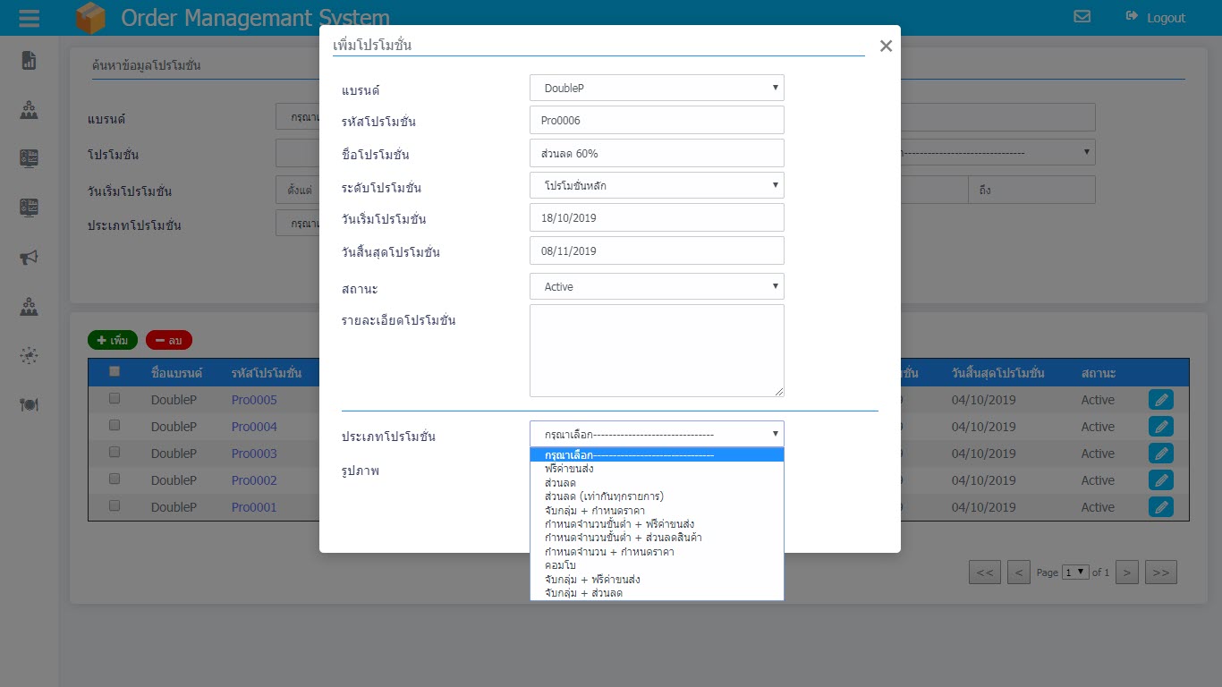
Task: Edit the Pro0001 row with the pencil icon
Action: tap(1160, 507)
